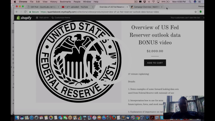
Task: Open Adobe Acrobat from the dock
Action: pyautogui.click(x=152, y=118)
